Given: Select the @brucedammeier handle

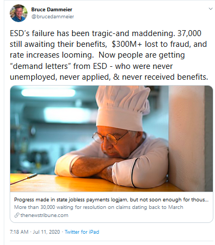Looking at the screenshot, I should pyautogui.click(x=53, y=17).
